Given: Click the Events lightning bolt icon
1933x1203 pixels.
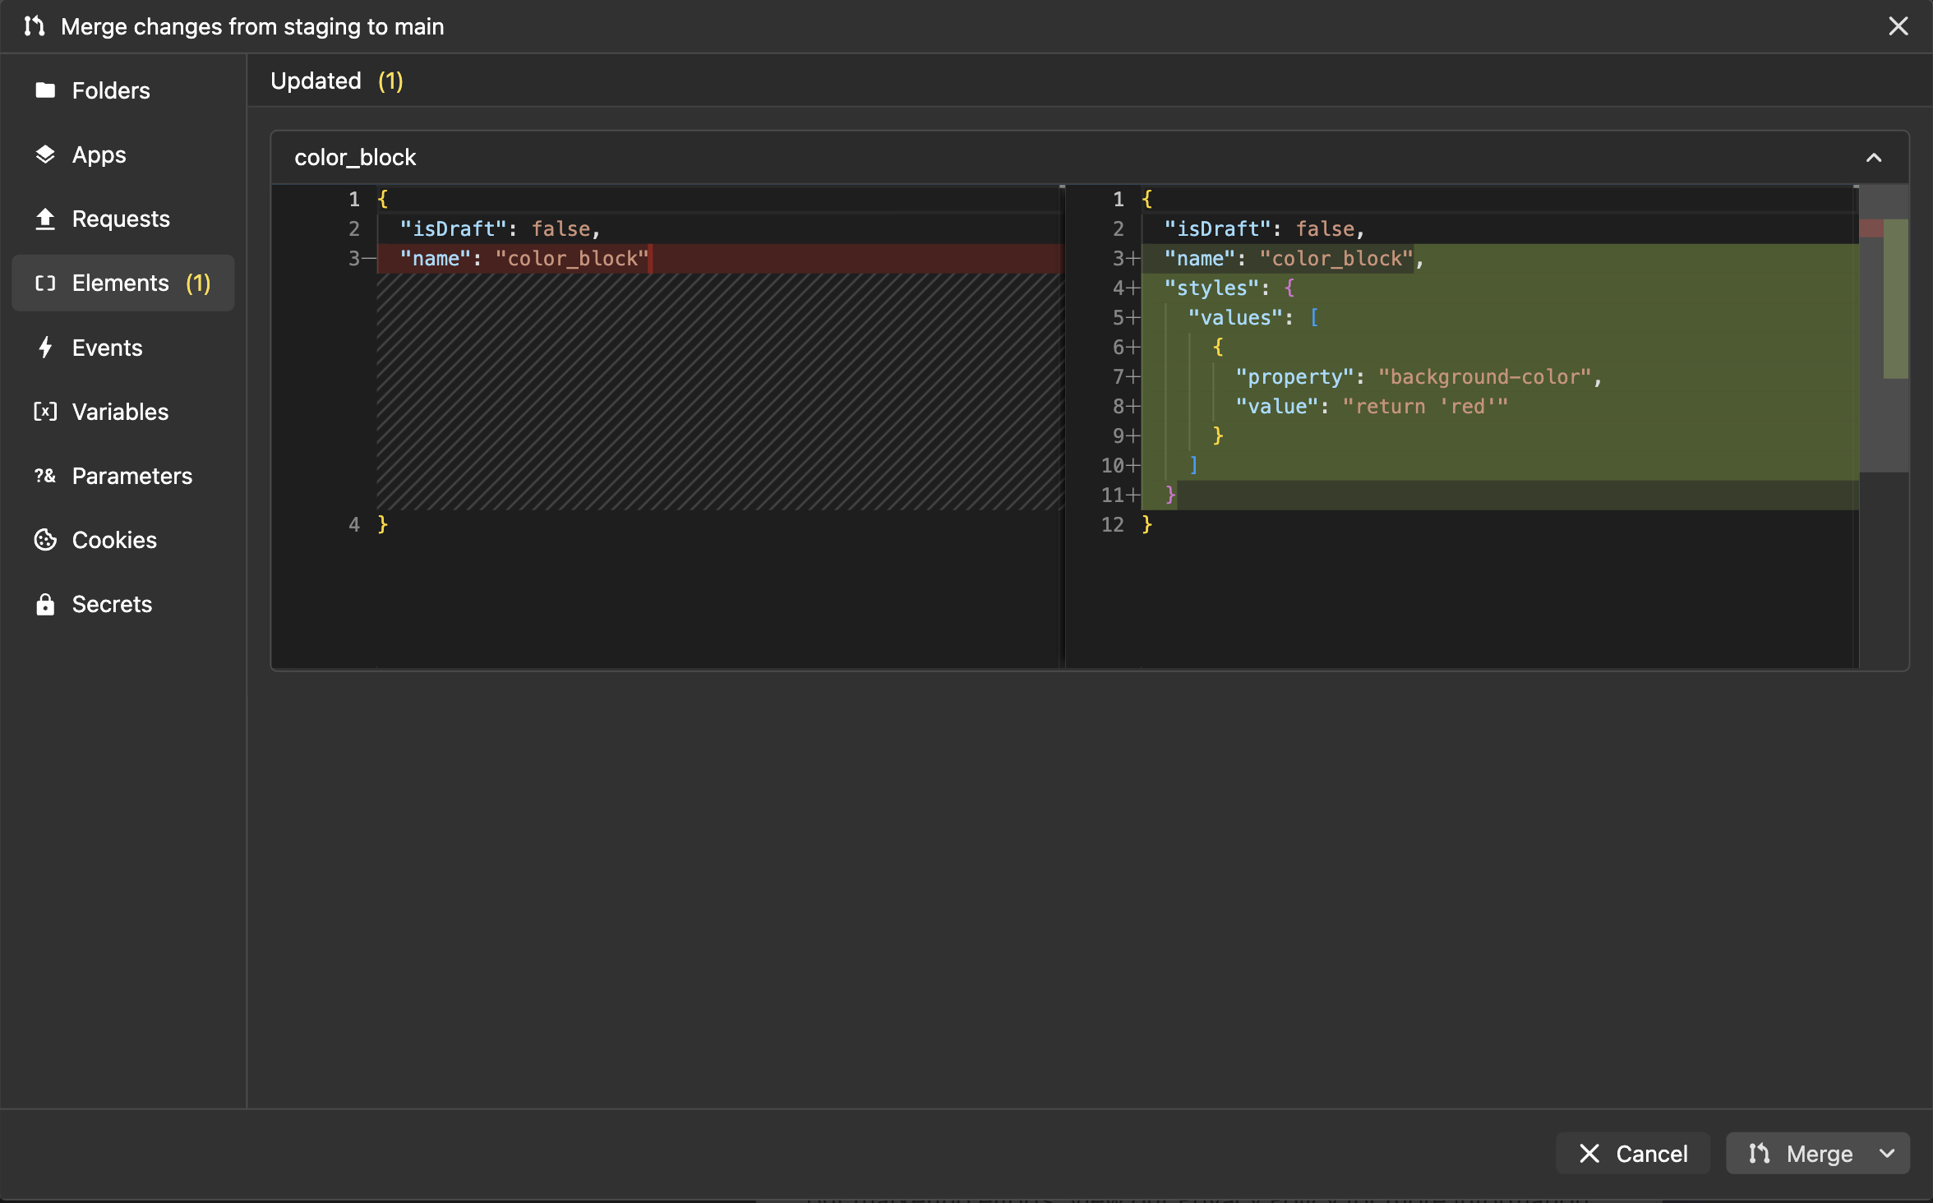Looking at the screenshot, I should pyautogui.click(x=45, y=348).
